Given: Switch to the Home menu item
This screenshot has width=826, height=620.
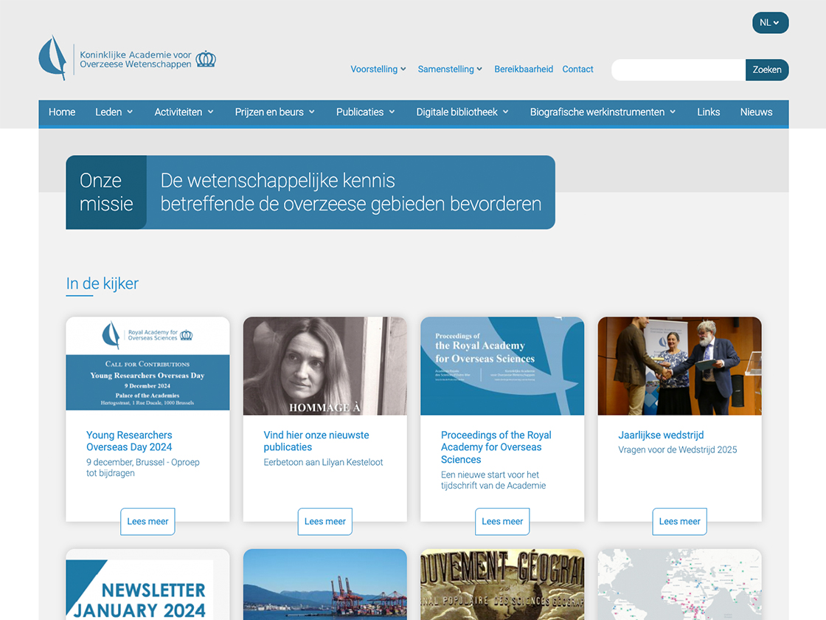Looking at the screenshot, I should coord(62,112).
